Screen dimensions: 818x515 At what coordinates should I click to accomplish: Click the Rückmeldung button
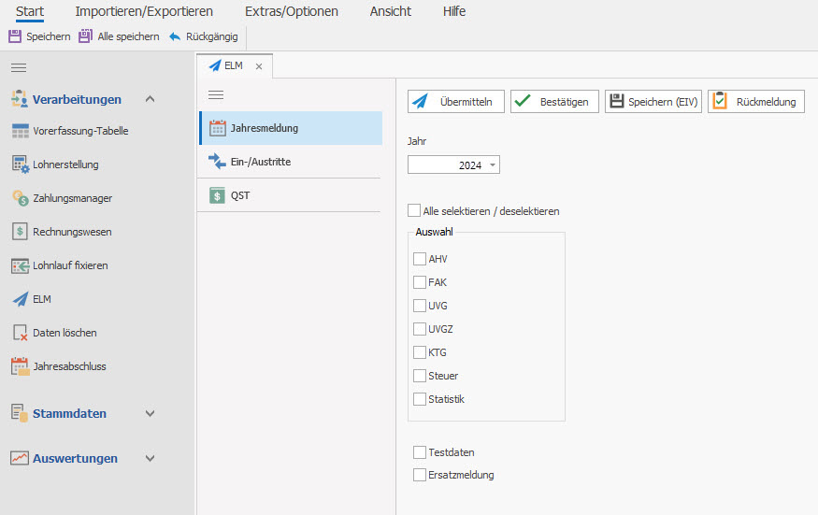(x=756, y=101)
